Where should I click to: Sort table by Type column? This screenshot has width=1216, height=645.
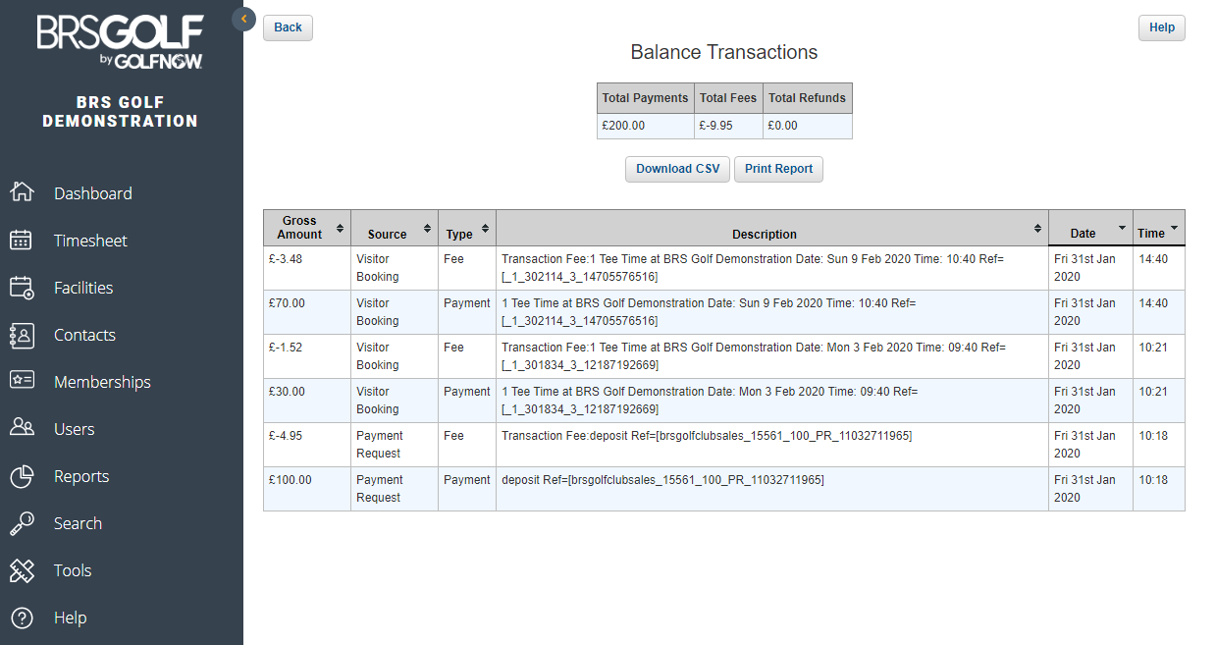467,228
